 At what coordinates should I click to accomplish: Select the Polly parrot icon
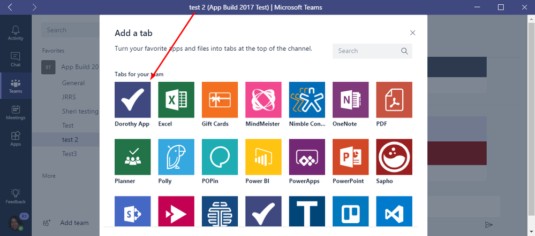(176, 157)
